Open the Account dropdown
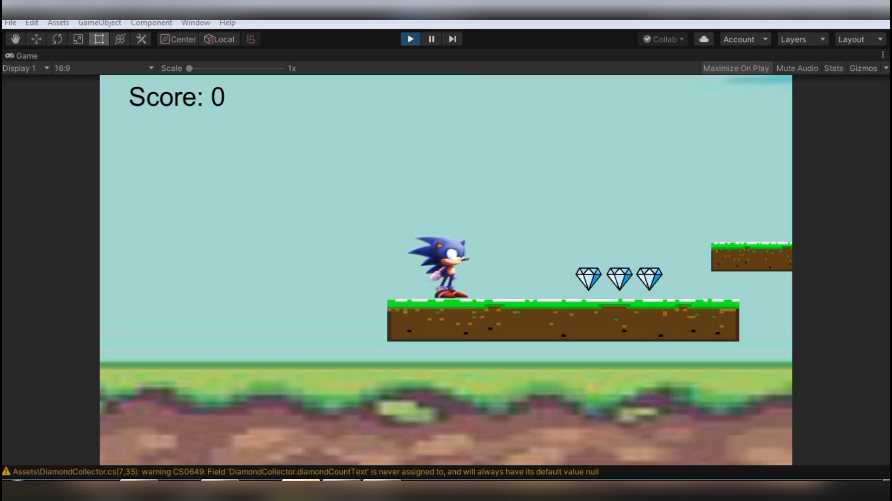The width and height of the screenshot is (892, 501). click(746, 39)
